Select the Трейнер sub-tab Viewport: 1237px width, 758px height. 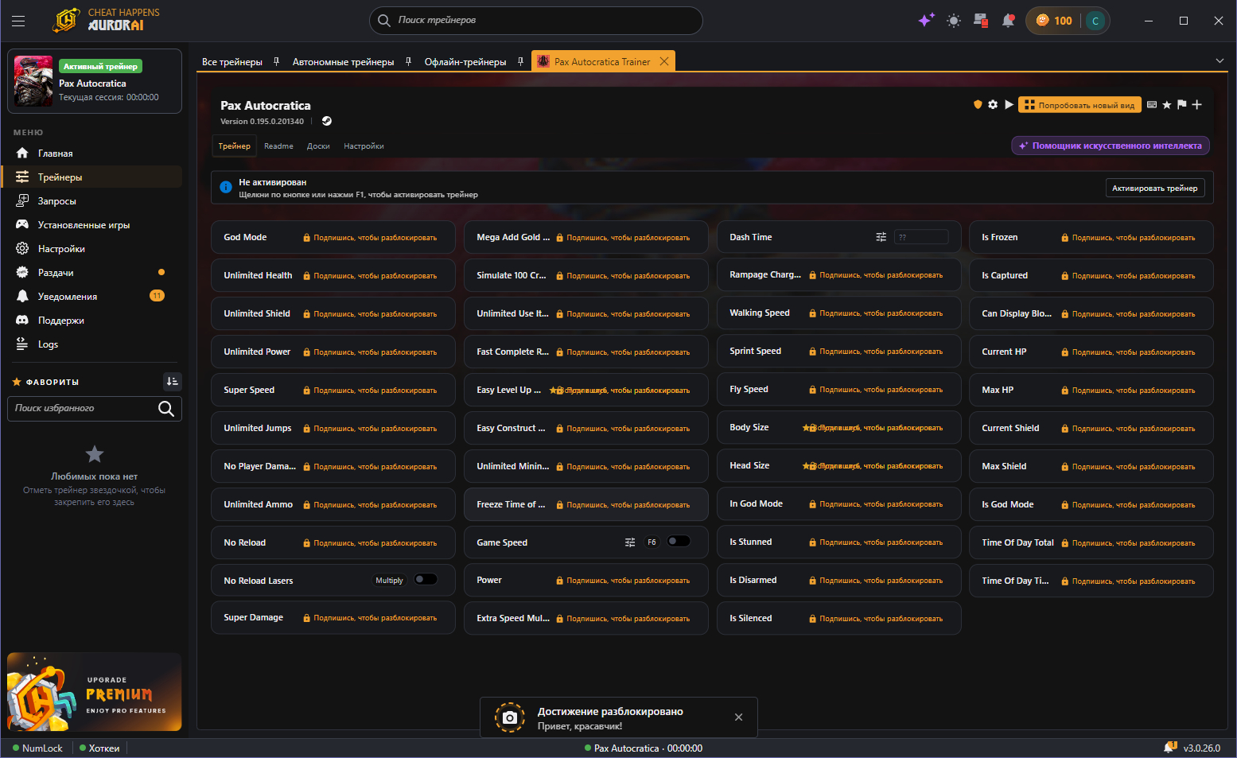(x=235, y=146)
